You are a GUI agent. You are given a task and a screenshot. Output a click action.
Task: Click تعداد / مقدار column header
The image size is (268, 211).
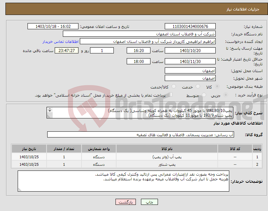[64, 149]
